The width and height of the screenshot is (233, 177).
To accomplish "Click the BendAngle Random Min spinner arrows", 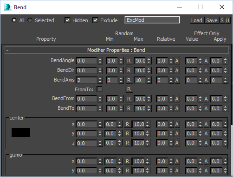I will pyautogui.click(x=121, y=61).
